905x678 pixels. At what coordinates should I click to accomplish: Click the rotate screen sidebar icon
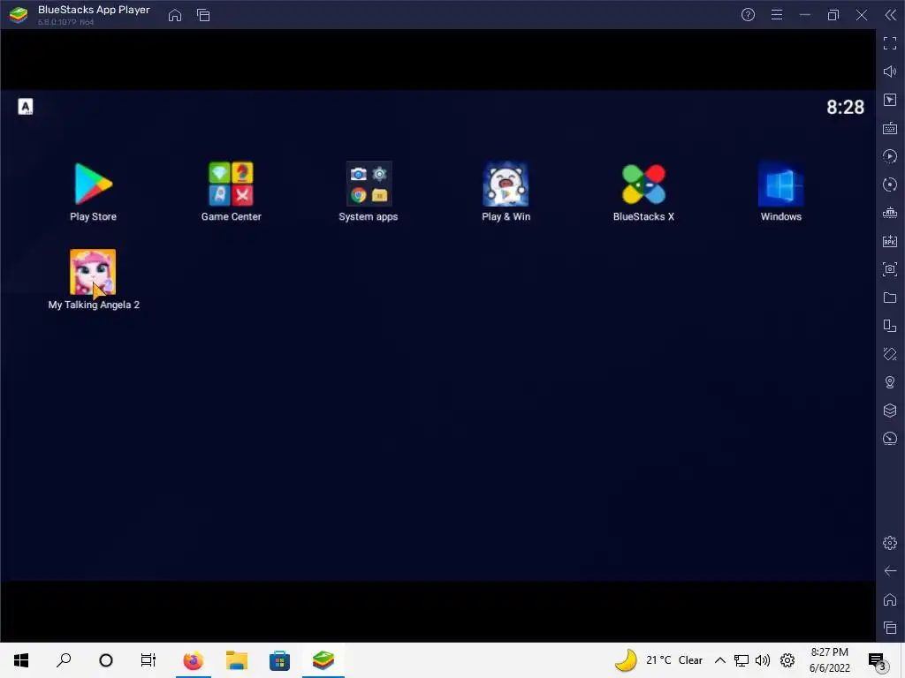pos(890,326)
